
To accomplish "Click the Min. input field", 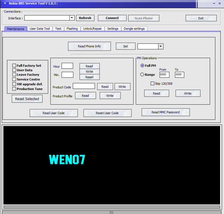I will click(x=67, y=75).
